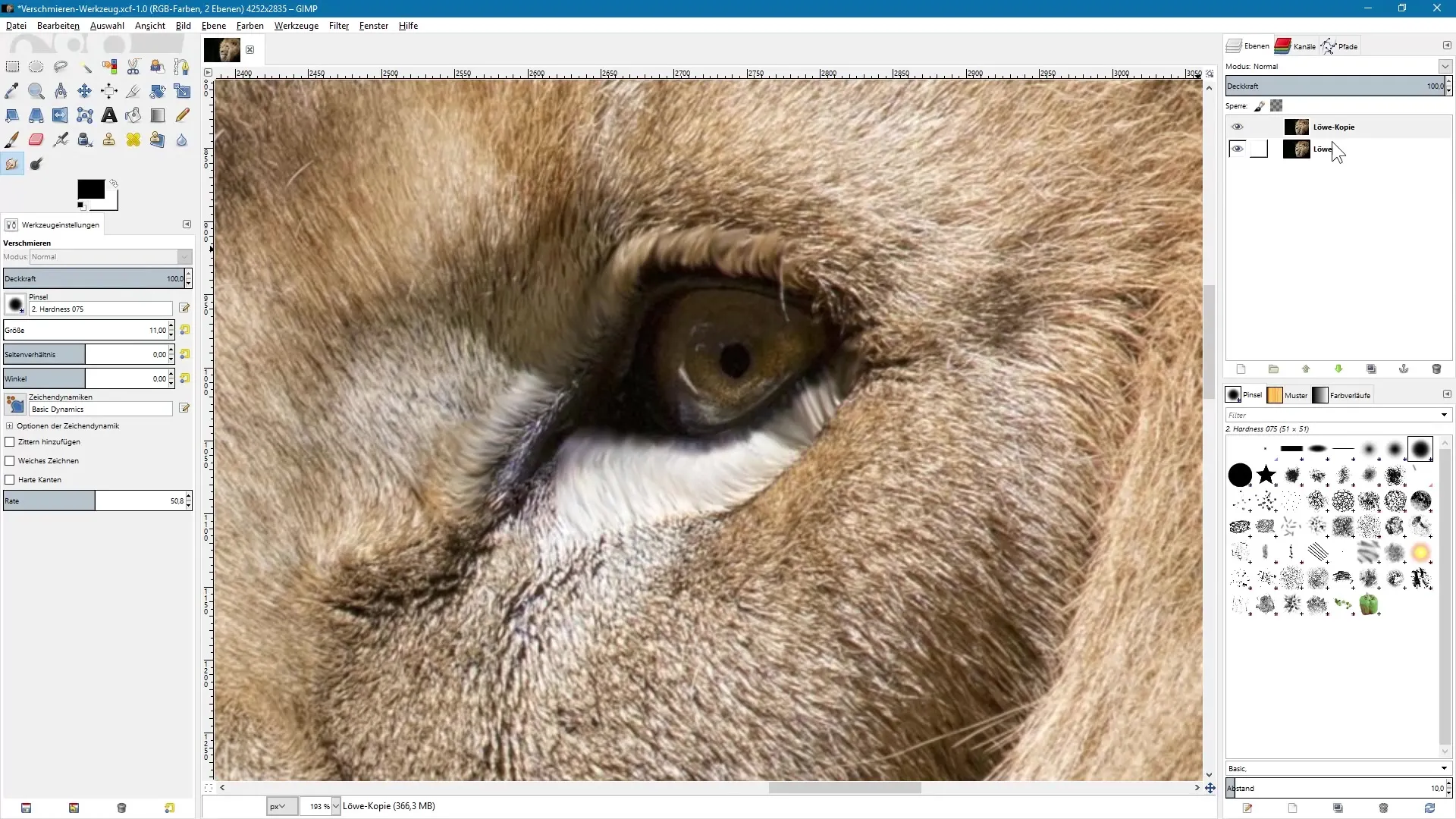Select the Text tool
The width and height of the screenshot is (1456, 819).
click(x=109, y=115)
